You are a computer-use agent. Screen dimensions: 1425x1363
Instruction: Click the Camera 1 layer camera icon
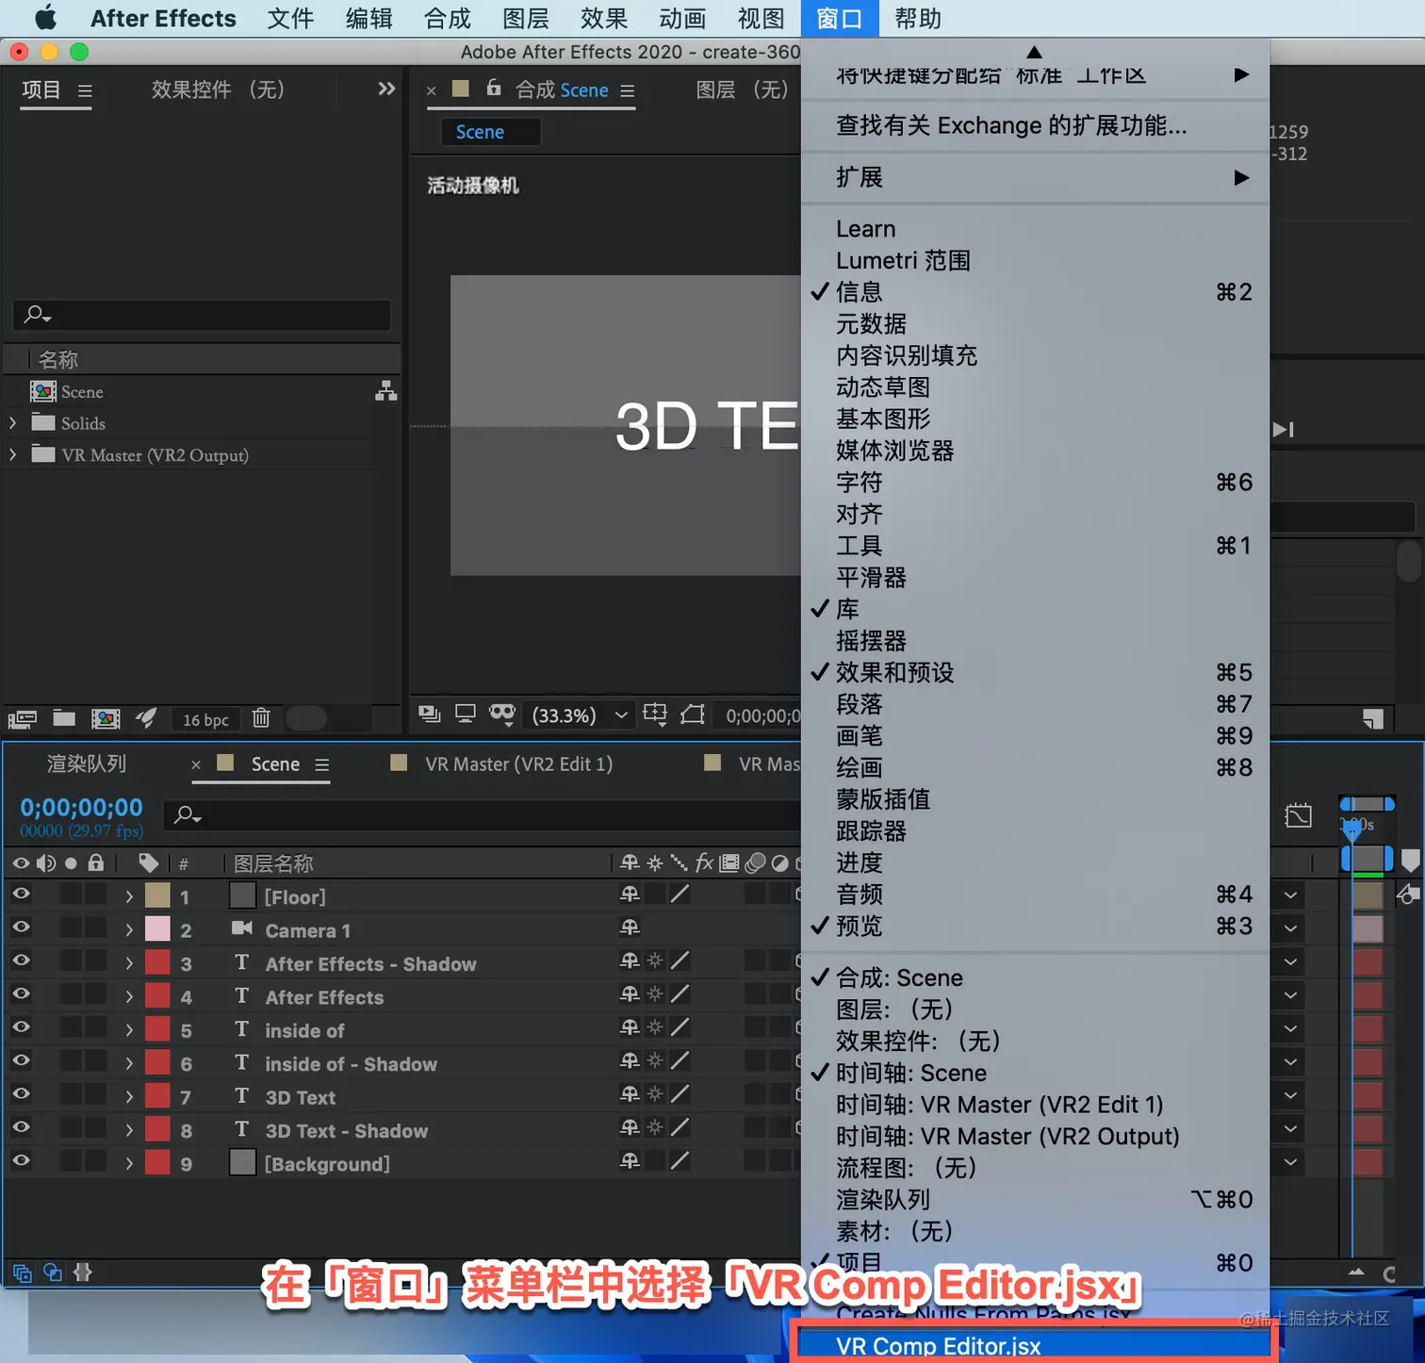click(242, 928)
